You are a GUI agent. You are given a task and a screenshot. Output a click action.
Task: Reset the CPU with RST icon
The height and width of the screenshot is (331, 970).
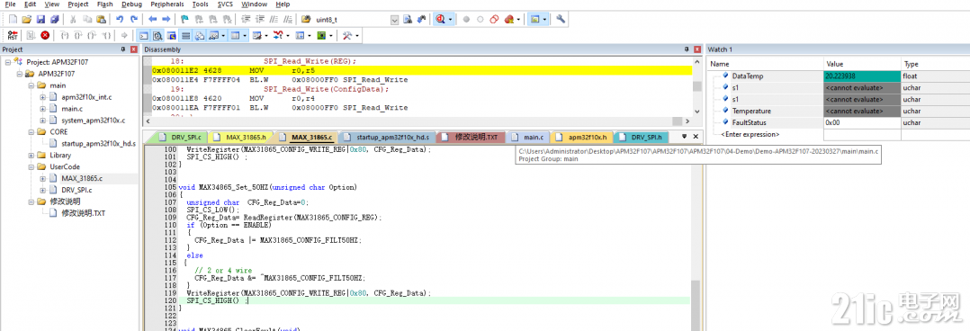click(x=13, y=36)
